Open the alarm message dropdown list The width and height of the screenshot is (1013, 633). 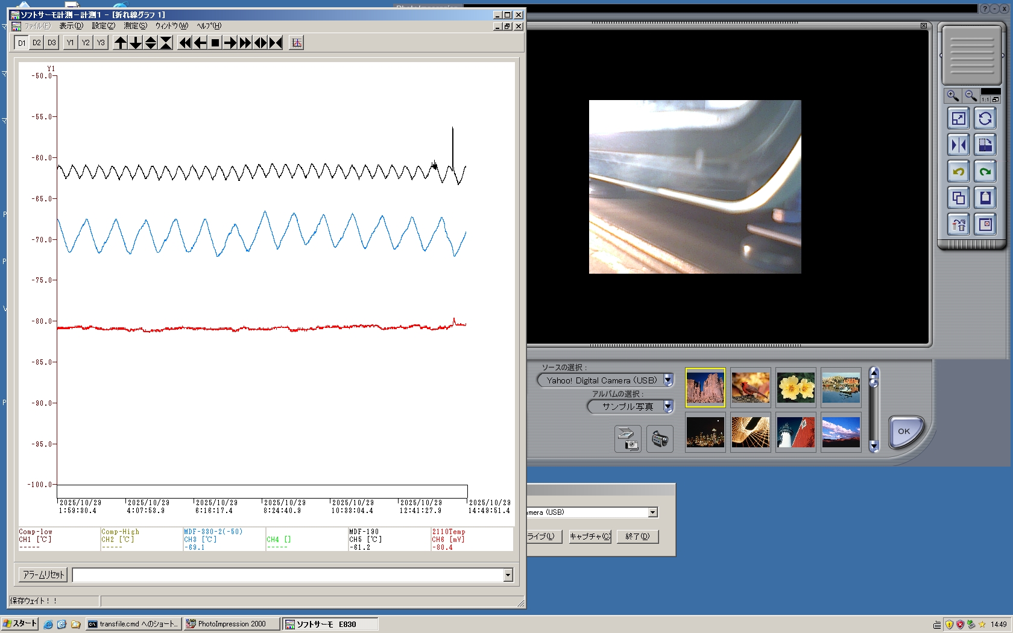(508, 575)
